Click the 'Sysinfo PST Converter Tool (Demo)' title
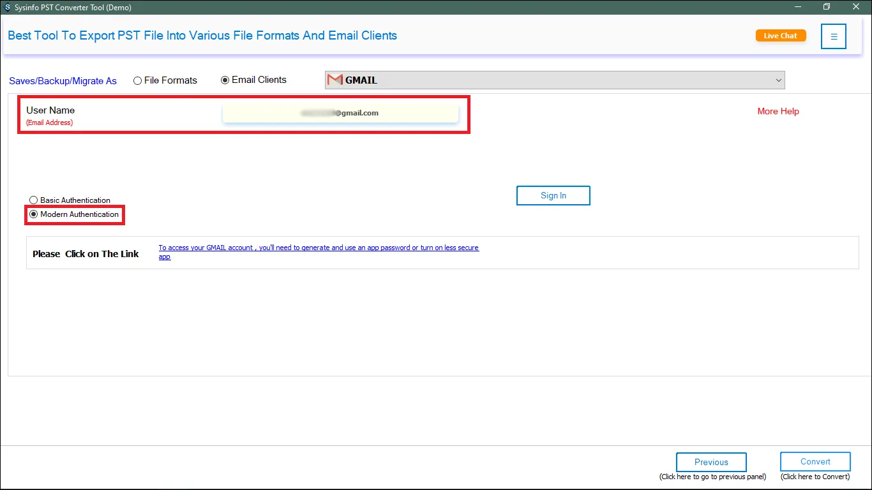This screenshot has width=872, height=490. point(73,8)
